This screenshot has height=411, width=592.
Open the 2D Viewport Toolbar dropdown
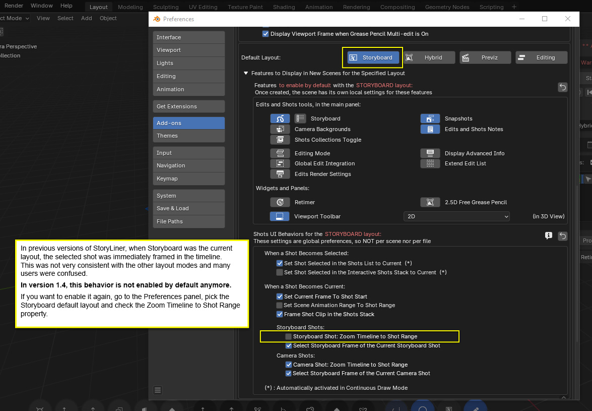pyautogui.click(x=456, y=216)
